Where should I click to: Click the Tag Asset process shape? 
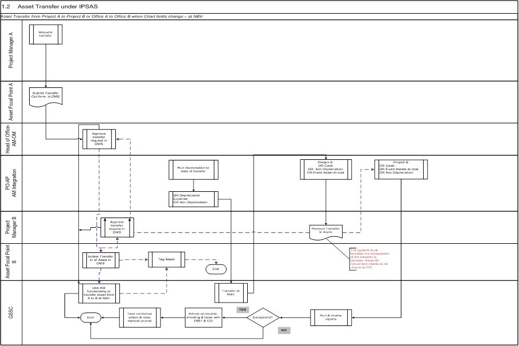[x=166, y=259]
